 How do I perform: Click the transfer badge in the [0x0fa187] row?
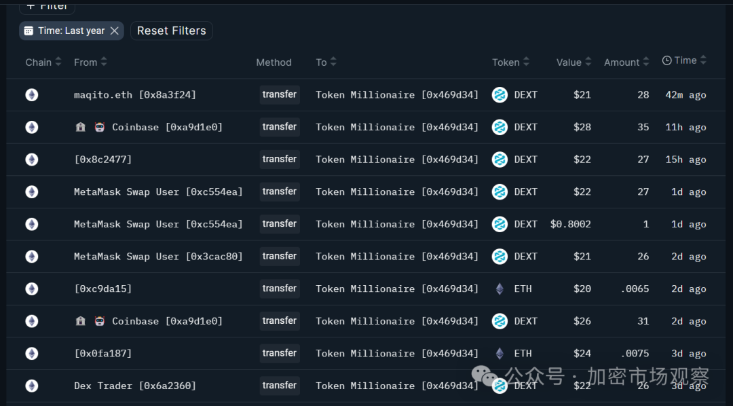(x=280, y=352)
